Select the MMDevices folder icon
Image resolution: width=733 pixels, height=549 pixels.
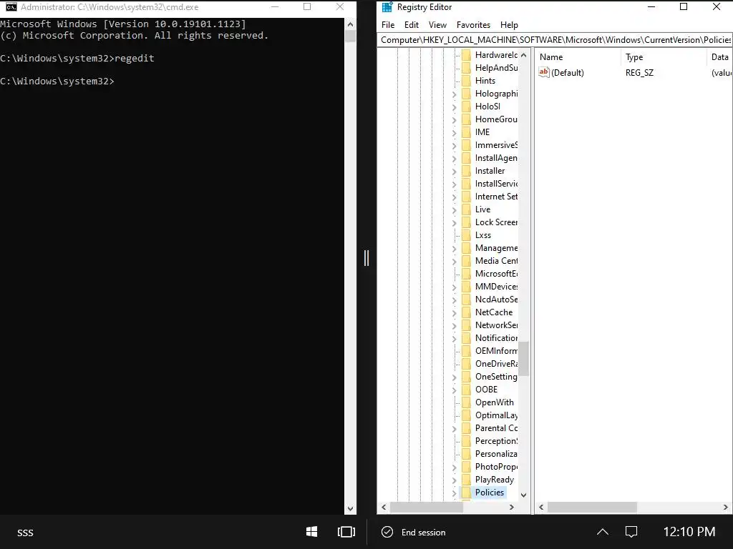466,287
